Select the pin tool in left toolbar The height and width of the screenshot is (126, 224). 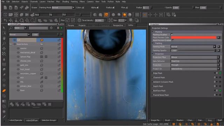point(4,75)
